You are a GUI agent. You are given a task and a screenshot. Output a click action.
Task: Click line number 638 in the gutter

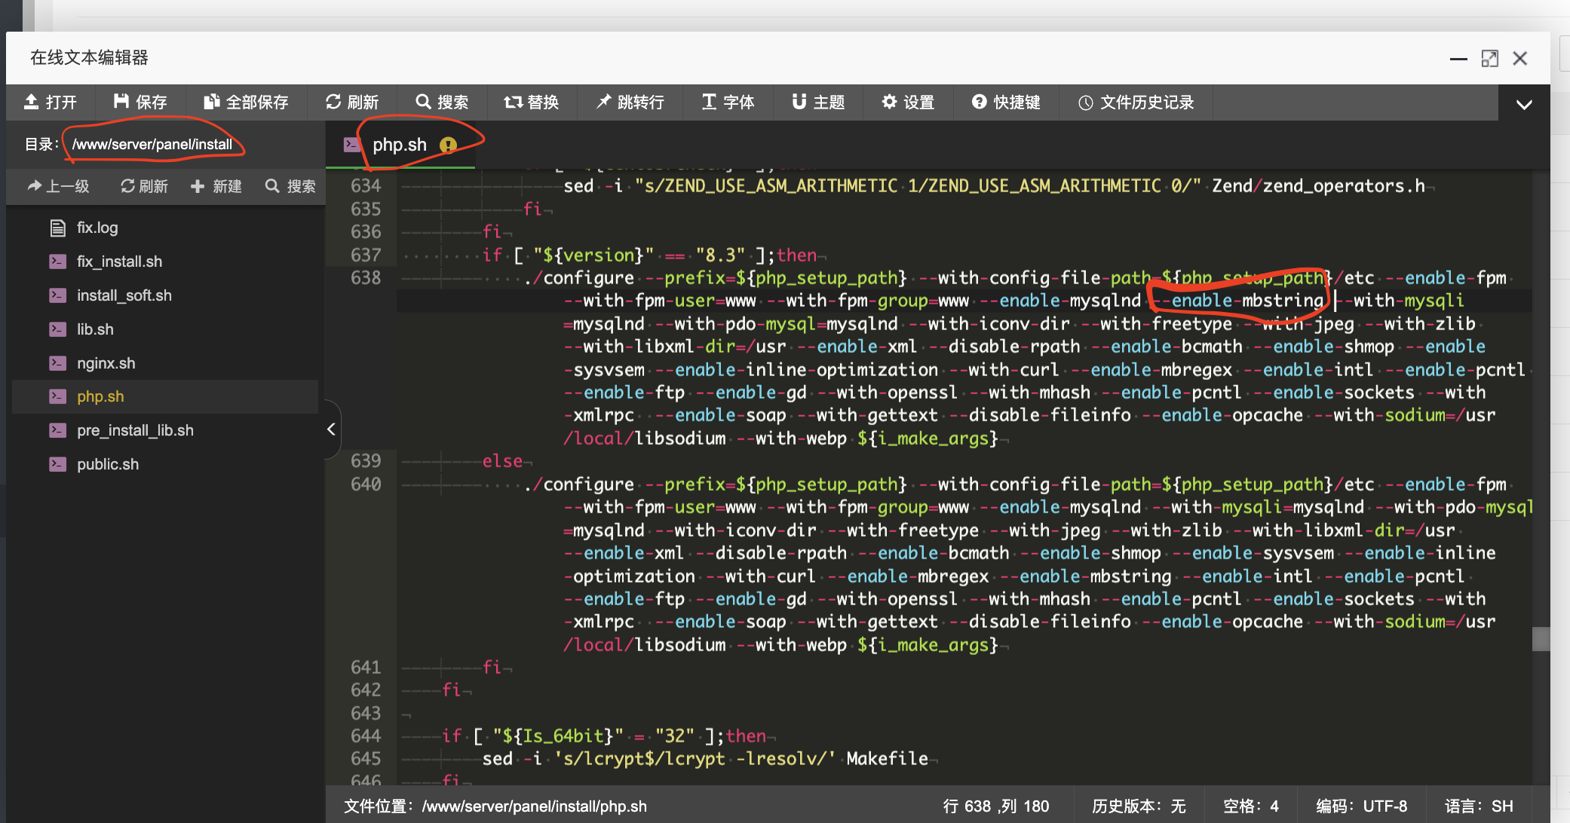(x=366, y=278)
